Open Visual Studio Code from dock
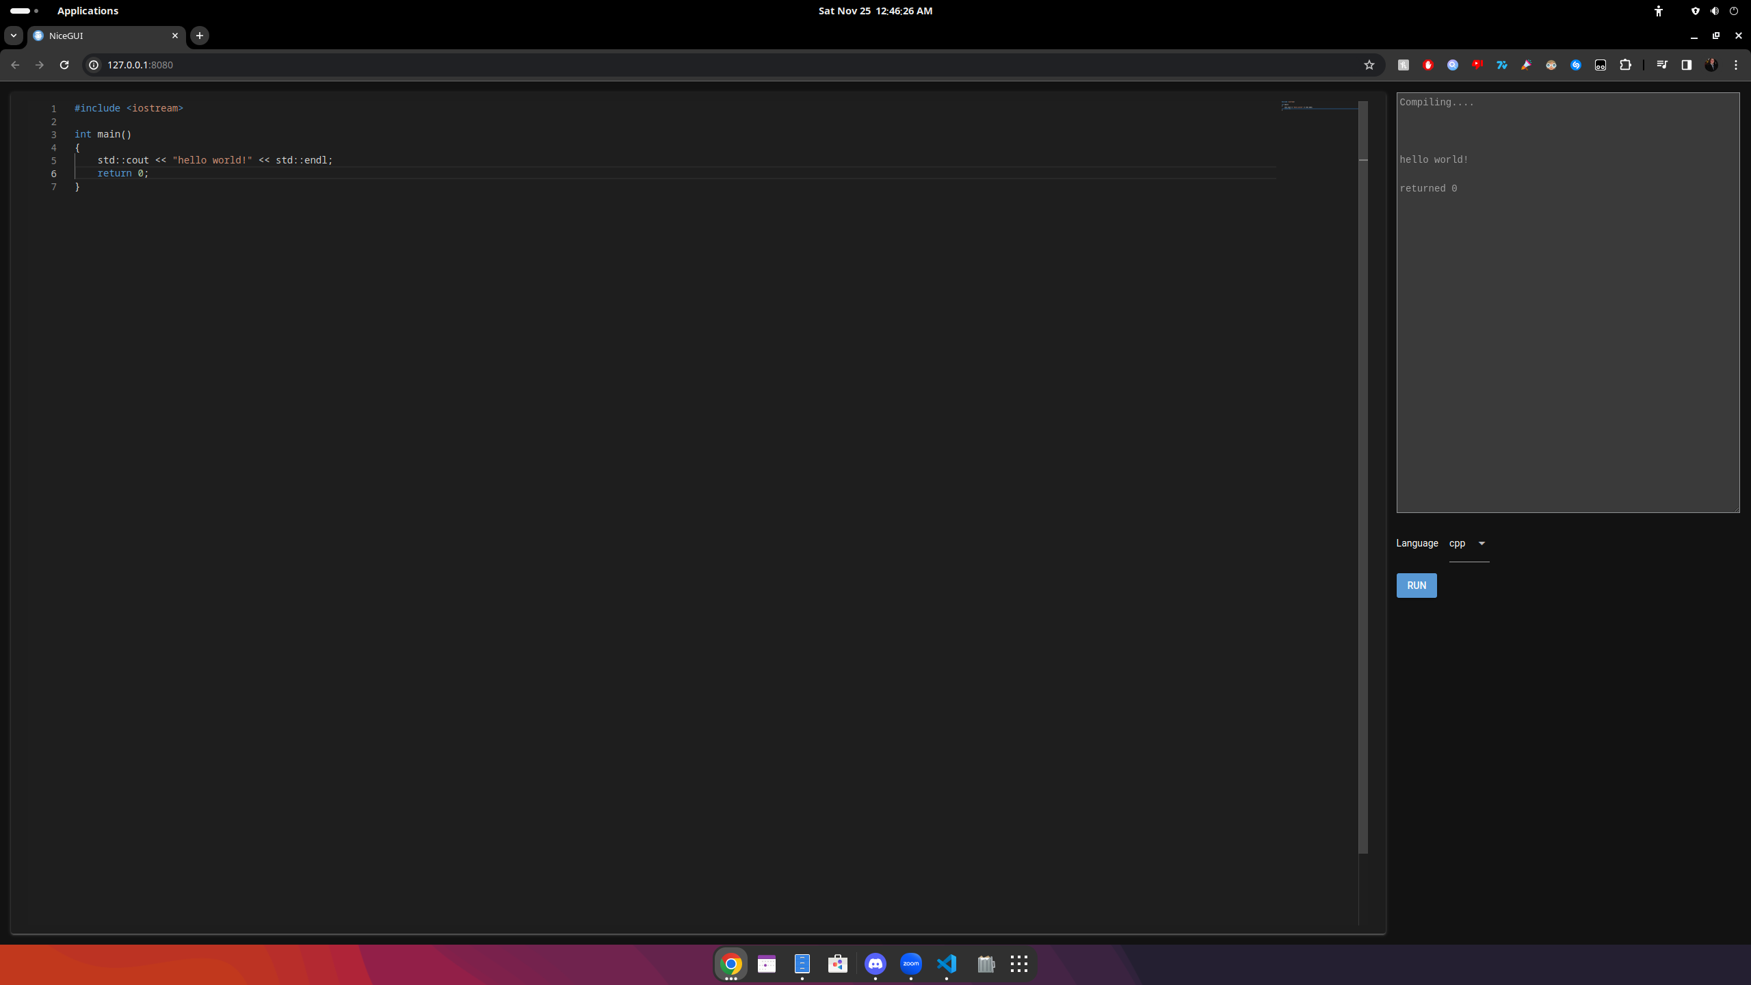Screen dimensions: 1751x985 (x=947, y=964)
